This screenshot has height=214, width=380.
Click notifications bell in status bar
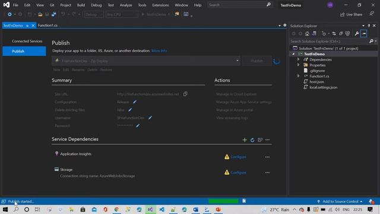pos(371,202)
